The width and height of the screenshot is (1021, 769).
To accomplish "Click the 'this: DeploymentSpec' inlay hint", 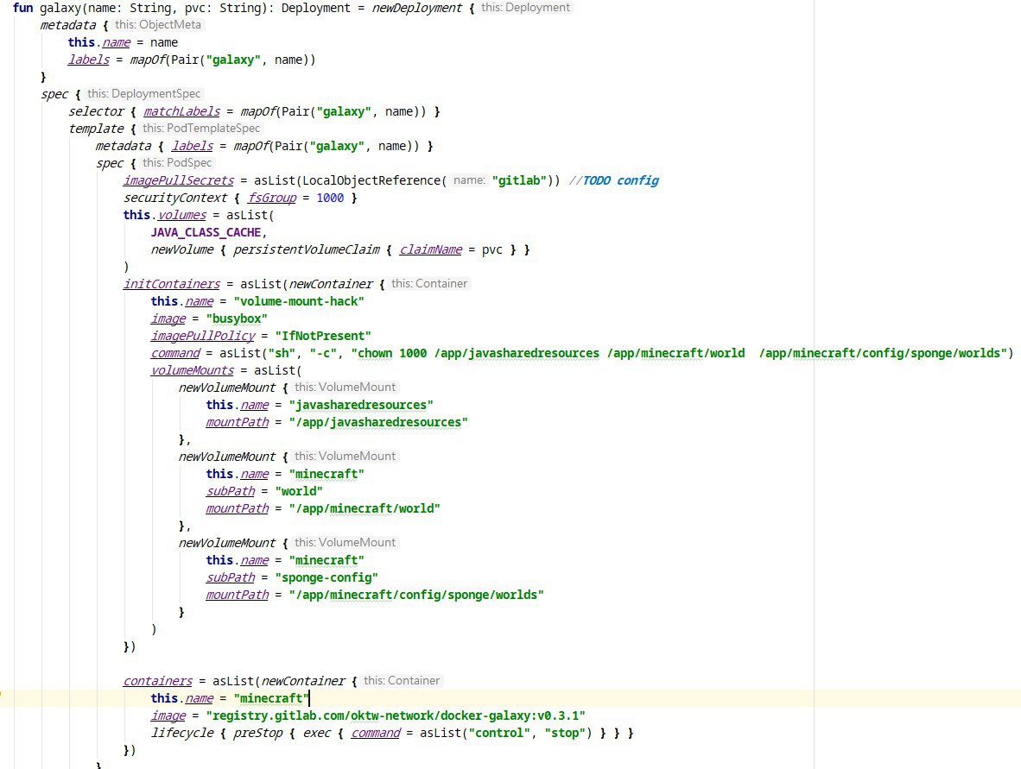I will pyautogui.click(x=144, y=94).
